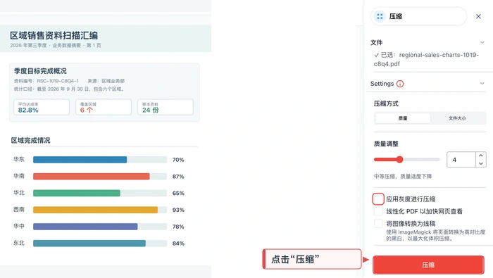Click the 华东 blue progress bar
This screenshot has height=278, width=493.
(x=80, y=160)
